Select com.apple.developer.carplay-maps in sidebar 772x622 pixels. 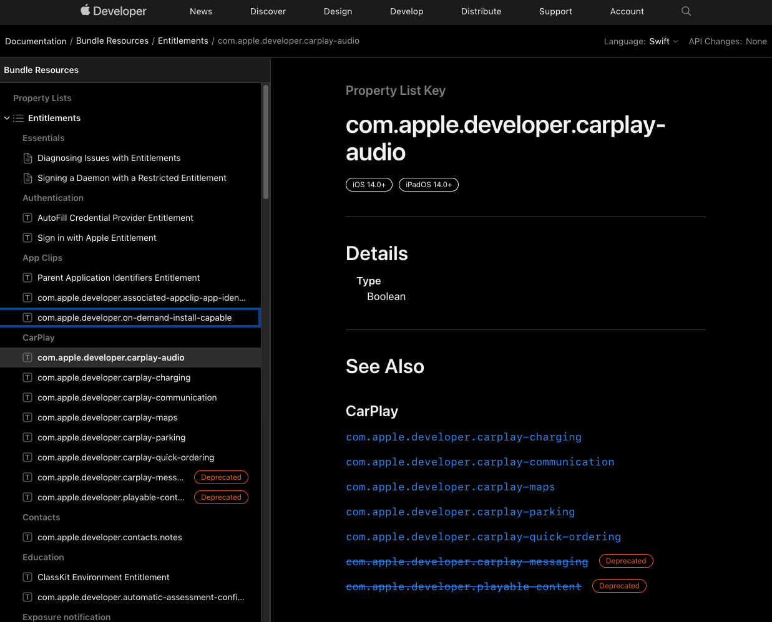(107, 417)
